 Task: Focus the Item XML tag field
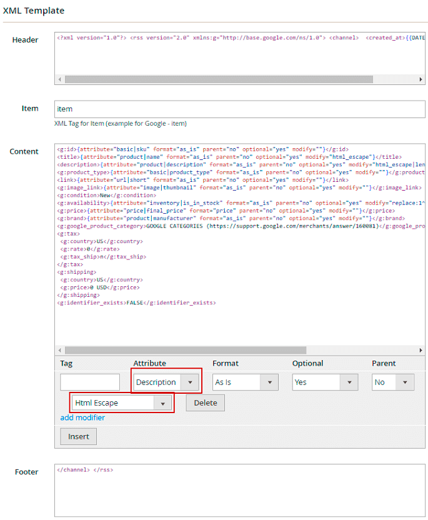[239, 109]
